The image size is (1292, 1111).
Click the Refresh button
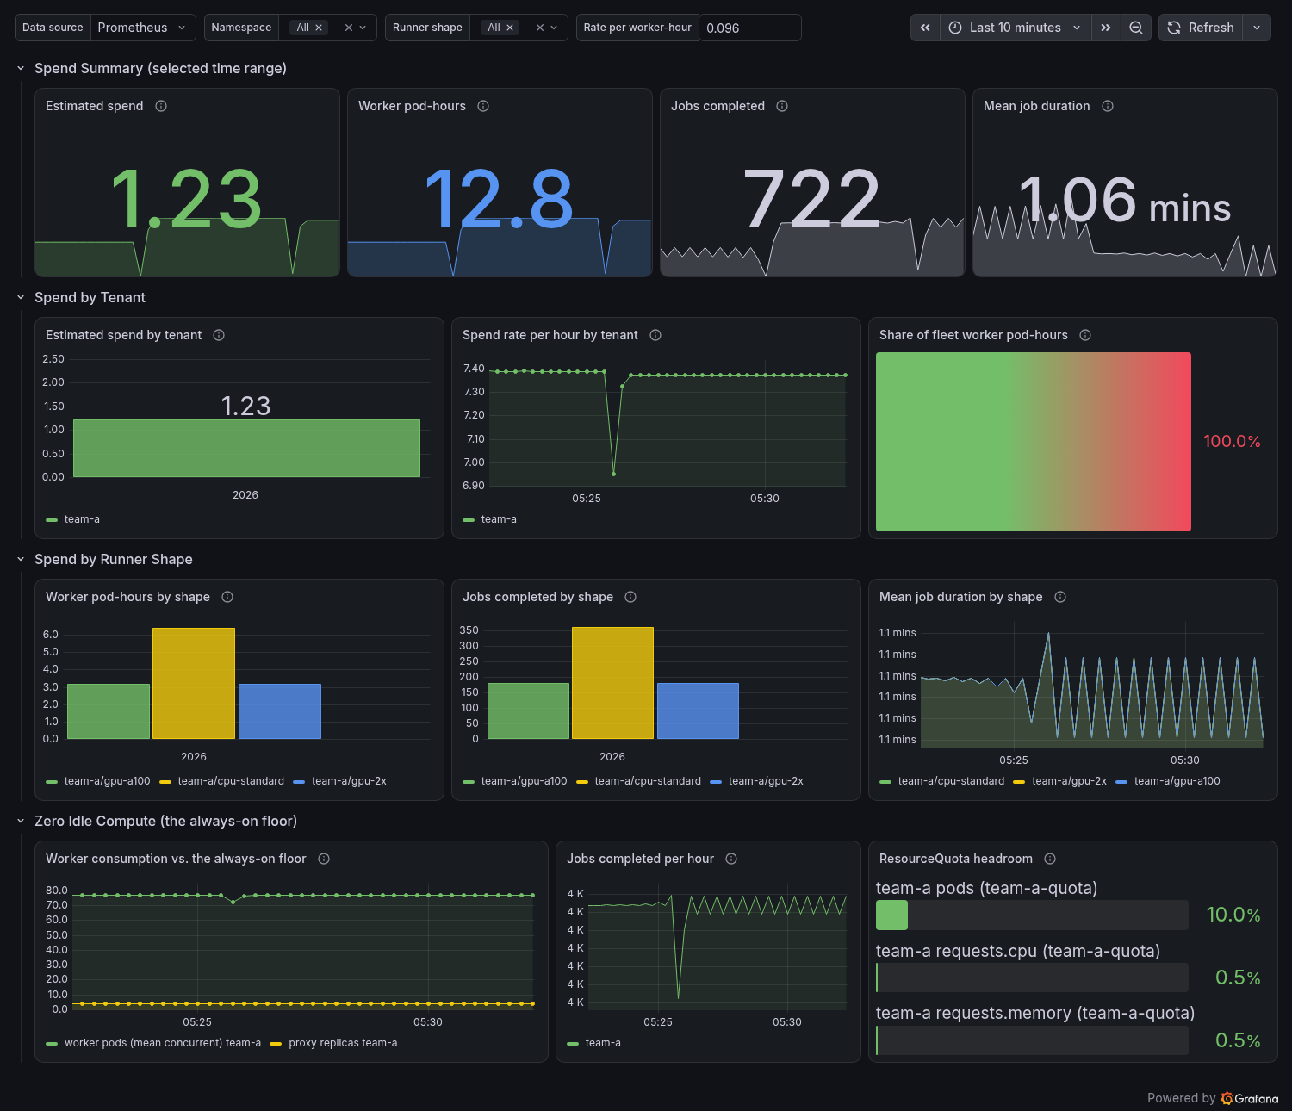pyautogui.click(x=1201, y=28)
